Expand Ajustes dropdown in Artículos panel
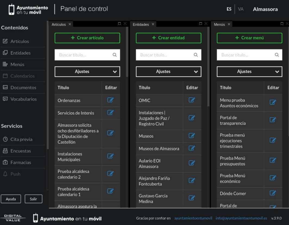Viewport: 289px width, 225px height. [x=87, y=72]
